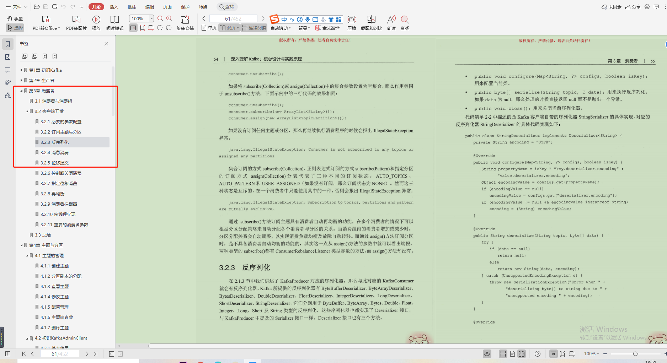The width and height of the screenshot is (667, 363).
Task: Open the Start (开始) ribbon tab
Action: click(x=96, y=7)
